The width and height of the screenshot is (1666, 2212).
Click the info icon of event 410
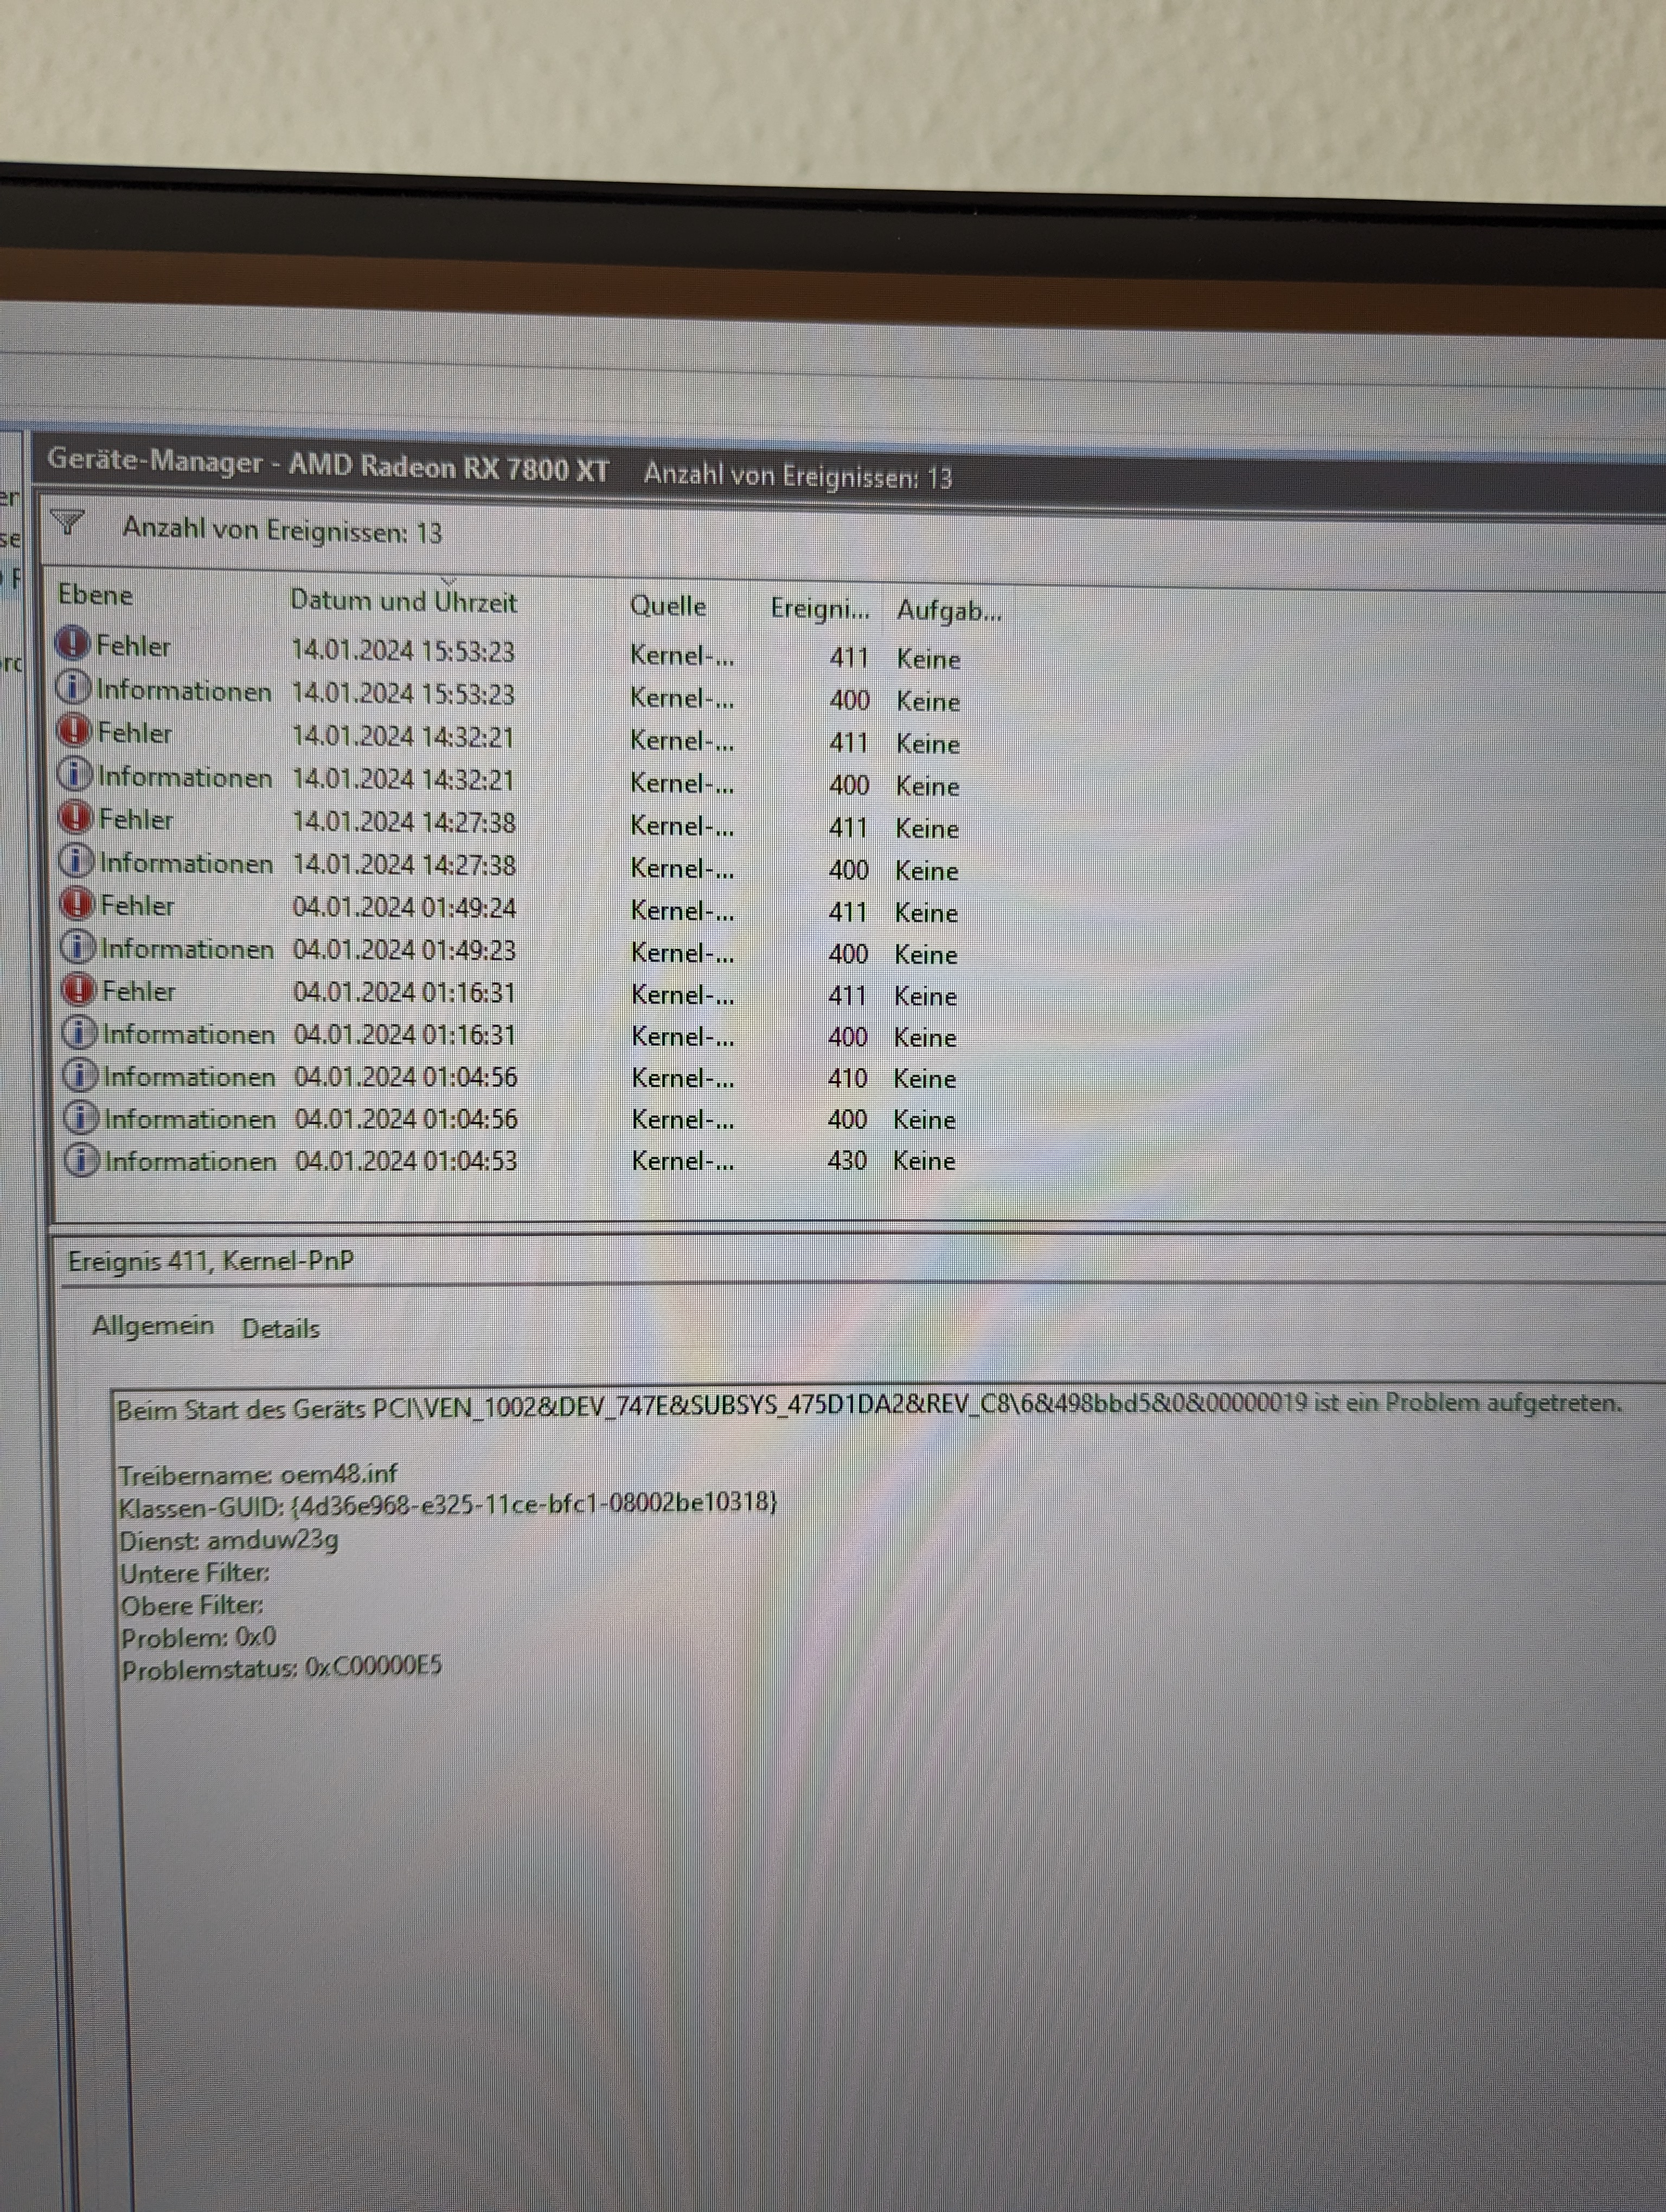(x=81, y=1075)
